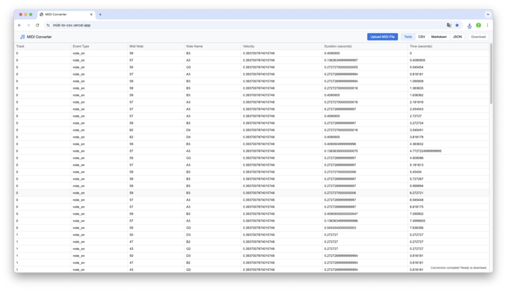Click the site information icon in address bar
507x291 pixels.
[x=48, y=25]
